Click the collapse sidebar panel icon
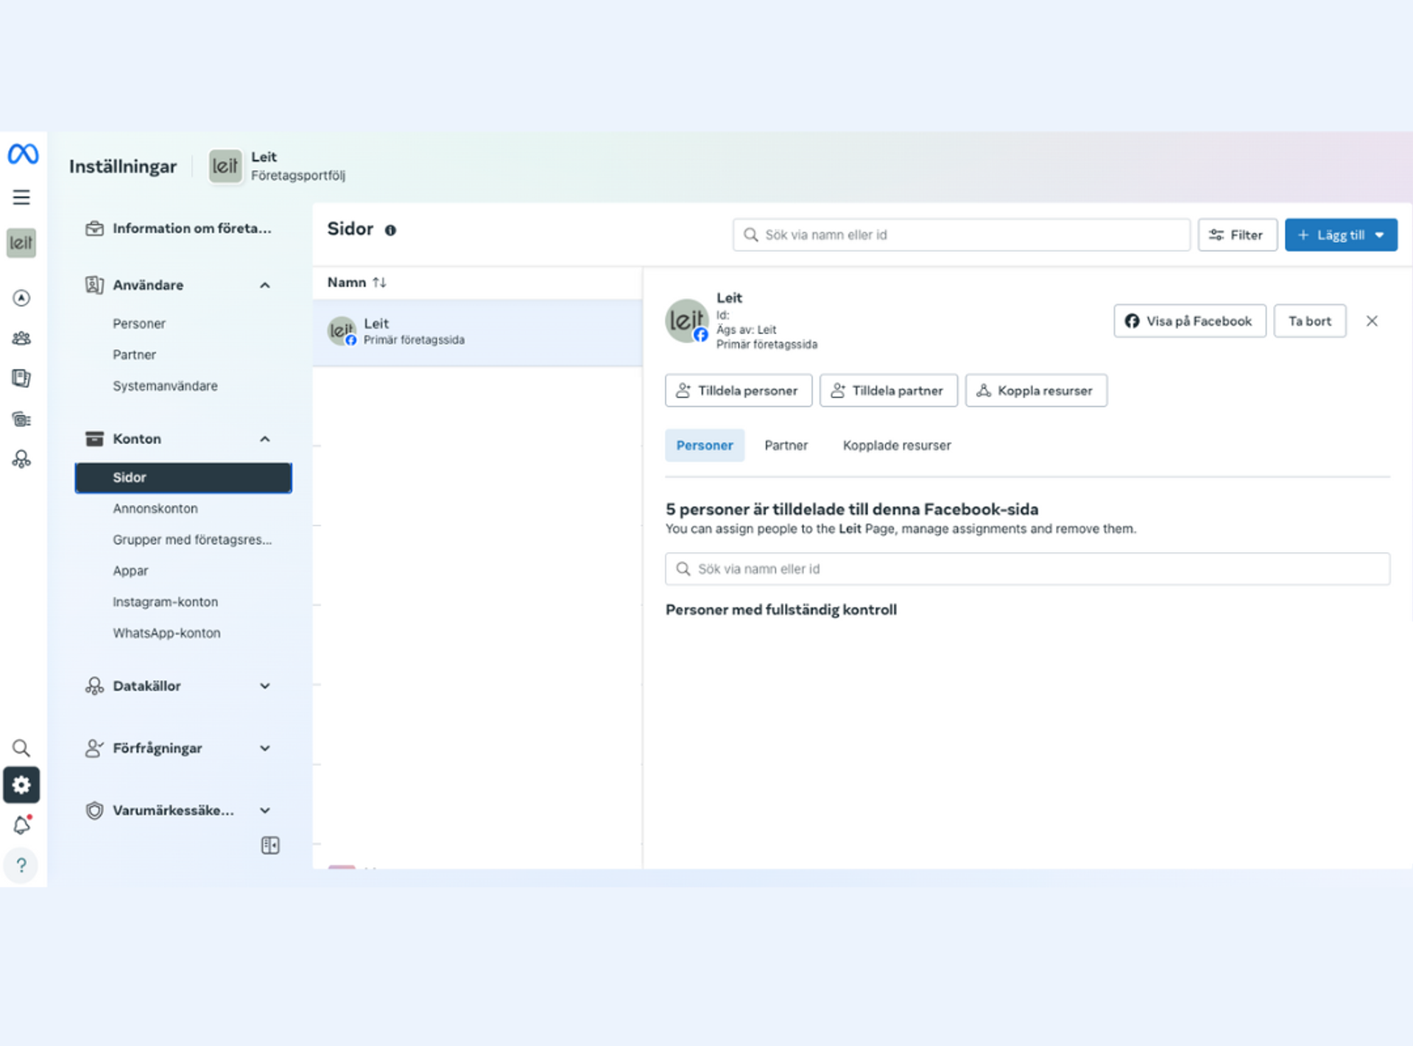 point(270,845)
